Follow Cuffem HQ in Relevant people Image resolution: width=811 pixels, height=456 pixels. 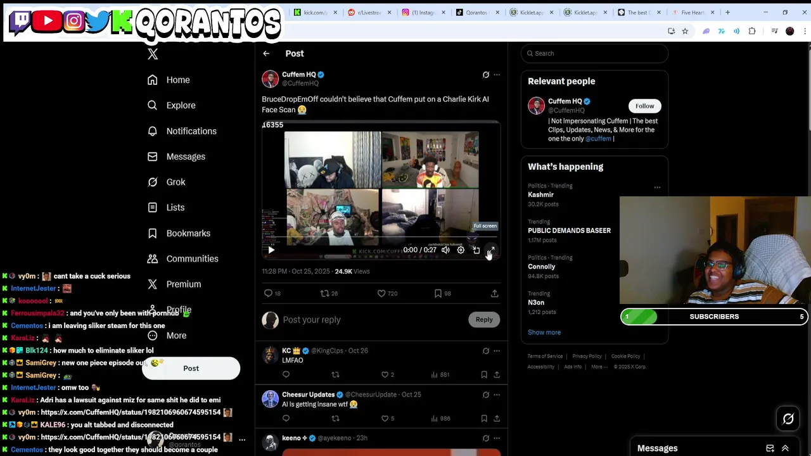(x=644, y=106)
